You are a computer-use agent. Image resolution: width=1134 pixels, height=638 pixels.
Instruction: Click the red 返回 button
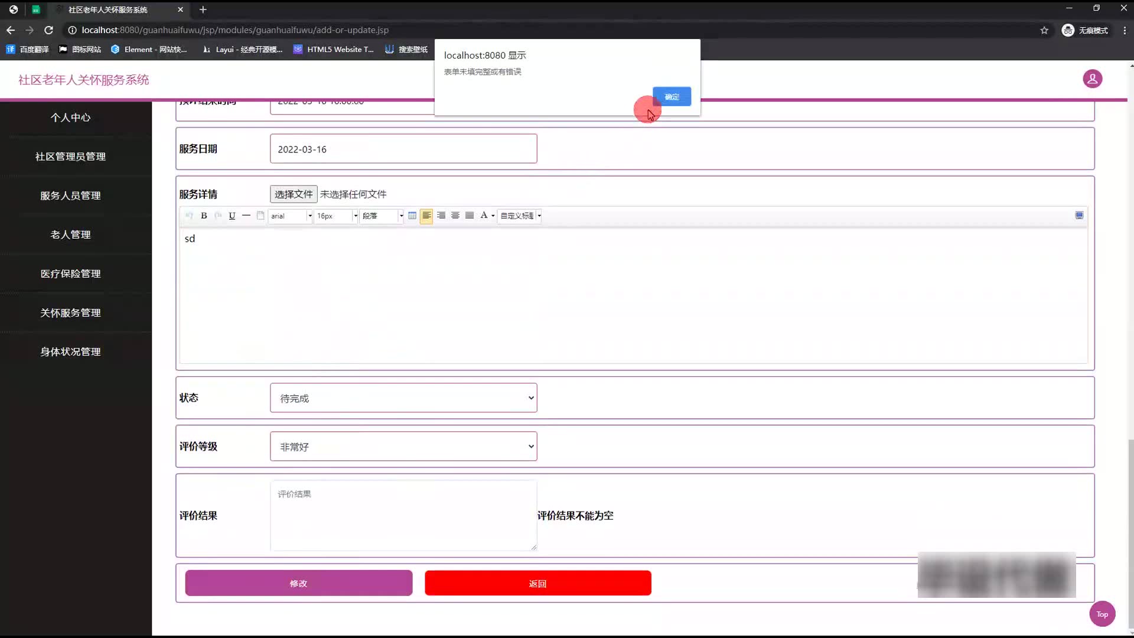pyautogui.click(x=538, y=583)
